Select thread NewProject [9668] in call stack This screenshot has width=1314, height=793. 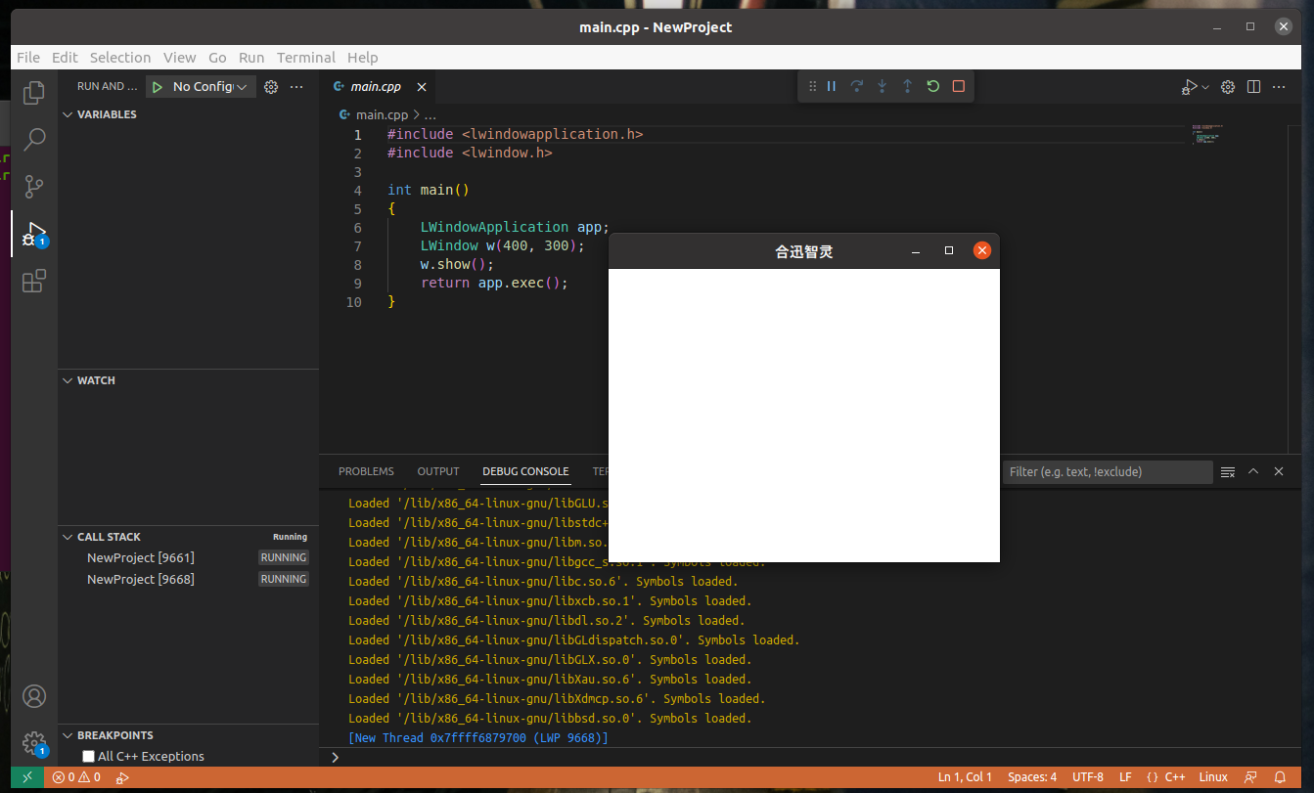point(189,579)
